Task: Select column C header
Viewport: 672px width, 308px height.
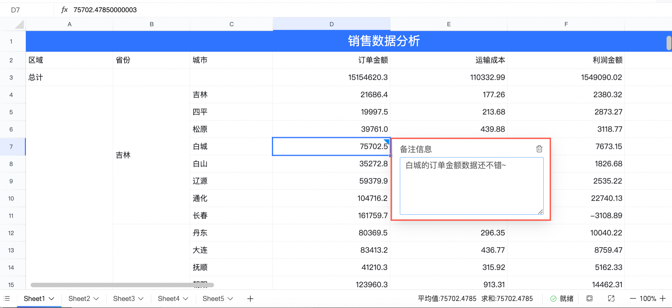Action: pyautogui.click(x=231, y=24)
